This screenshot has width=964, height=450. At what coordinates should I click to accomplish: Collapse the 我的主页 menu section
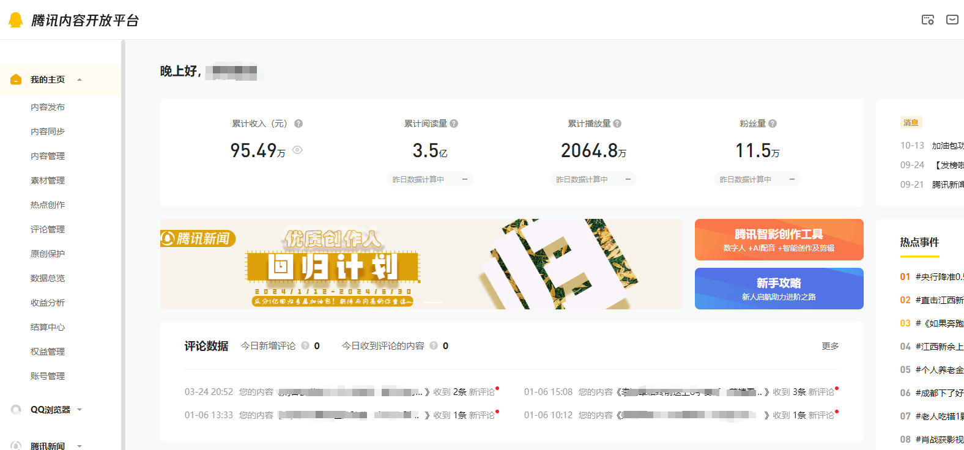(80, 80)
